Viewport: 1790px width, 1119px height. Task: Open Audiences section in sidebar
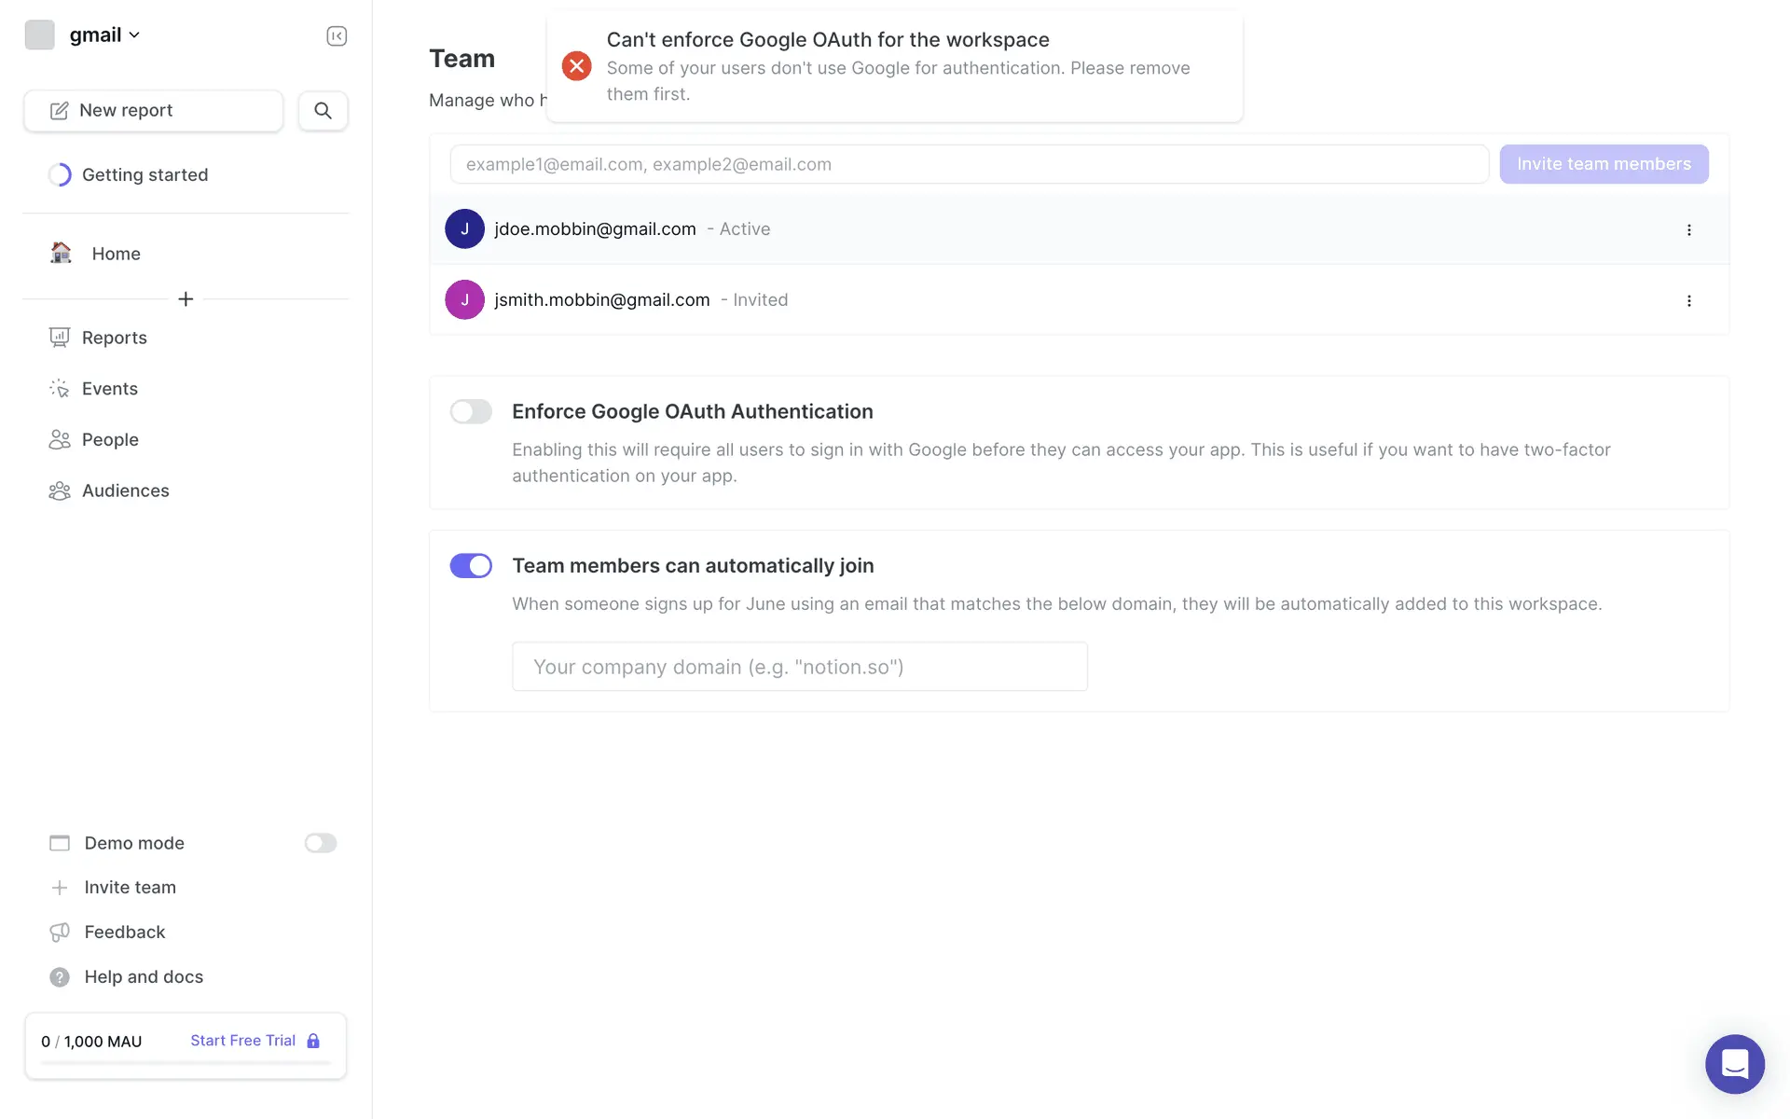point(125,490)
